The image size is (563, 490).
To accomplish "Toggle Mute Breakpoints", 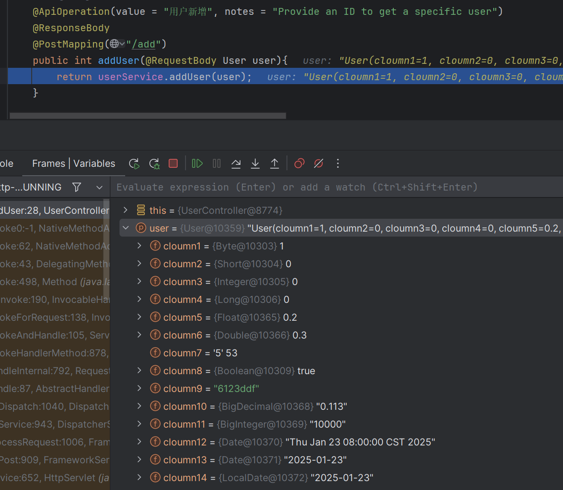I will click(x=319, y=164).
